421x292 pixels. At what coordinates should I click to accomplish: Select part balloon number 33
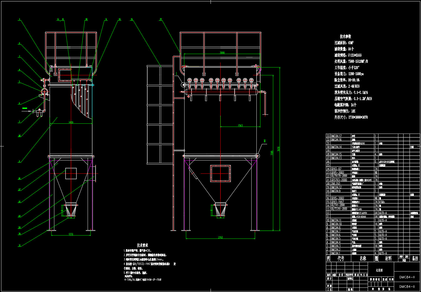point(160,19)
